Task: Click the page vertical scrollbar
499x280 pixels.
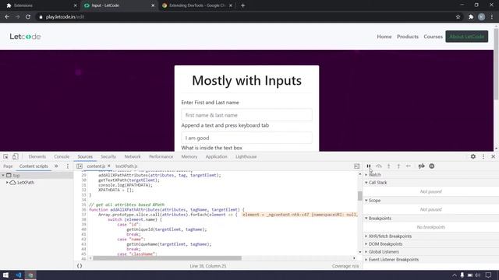Action: pyautogui.click(x=496, y=64)
